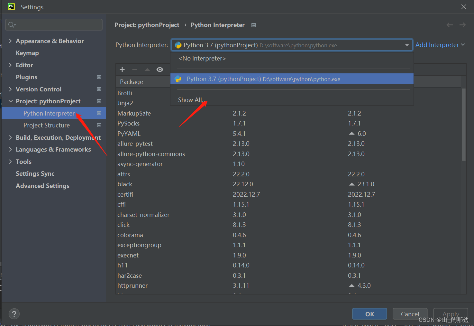The image size is (474, 326).
Task: Select the attrs package row
Action: [x=288, y=174]
